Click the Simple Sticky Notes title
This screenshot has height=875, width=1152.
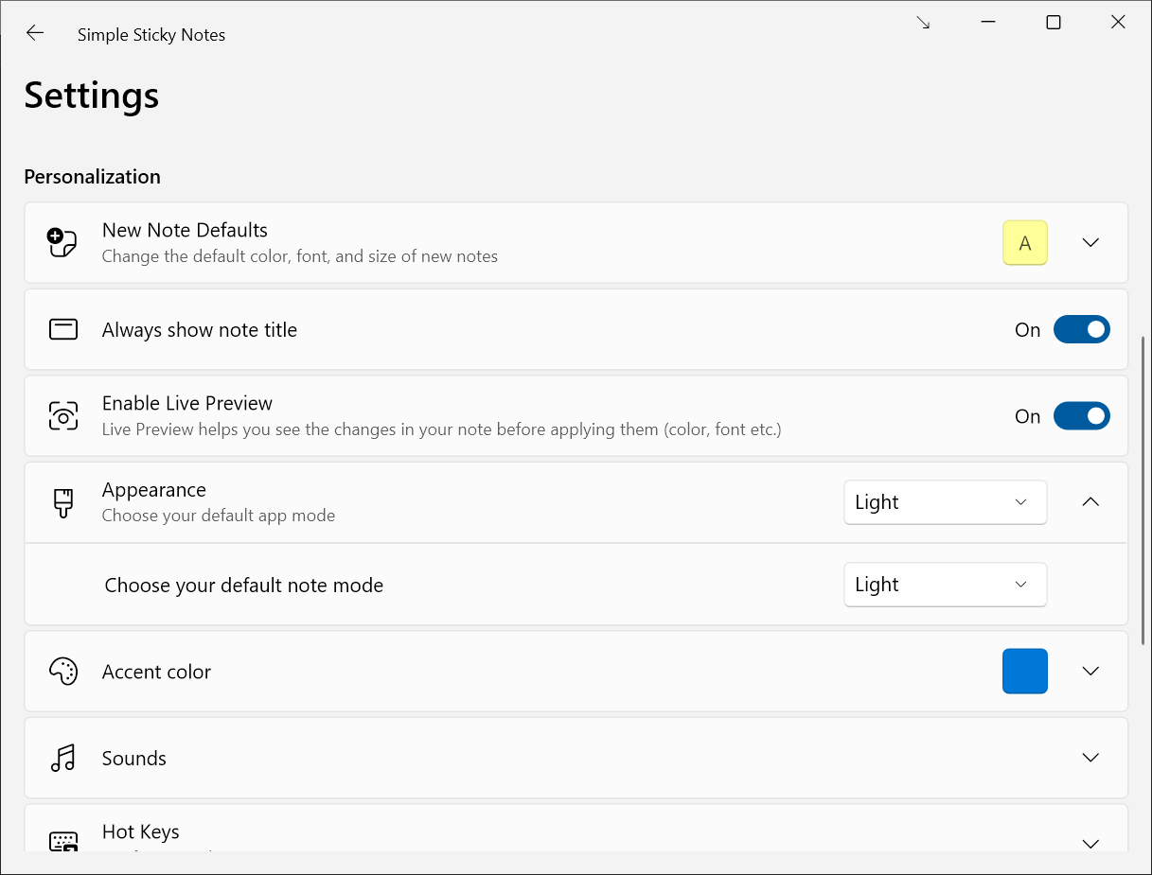151,34
